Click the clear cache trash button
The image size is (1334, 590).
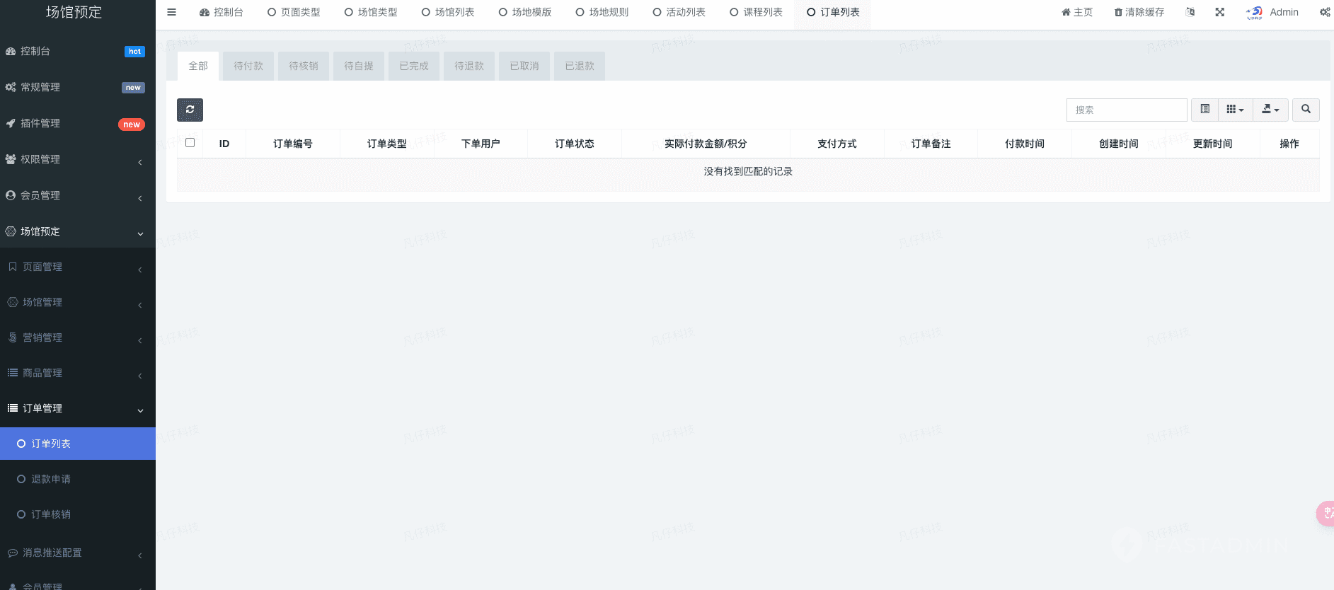(1139, 12)
